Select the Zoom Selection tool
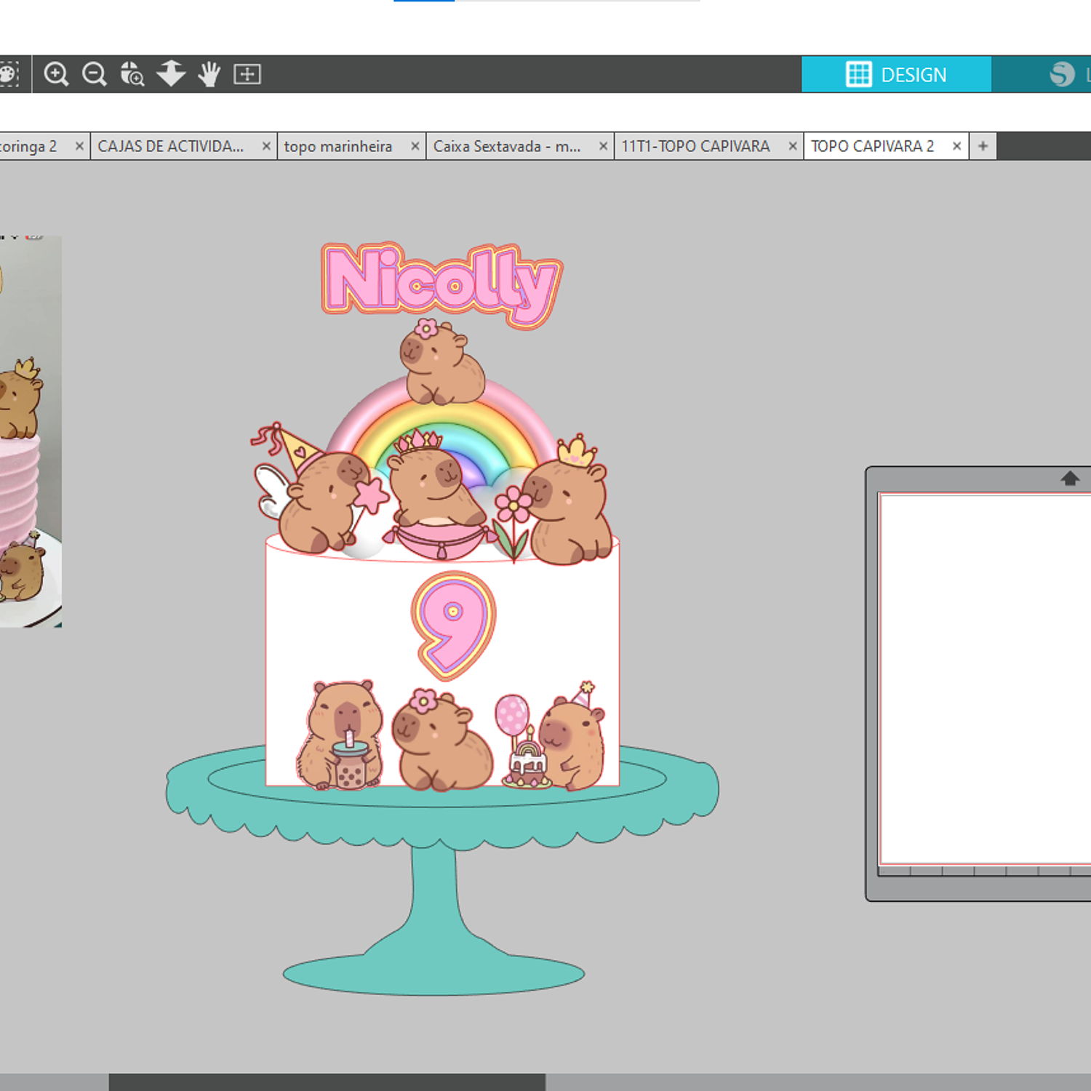This screenshot has height=1091, width=1091. 132,74
